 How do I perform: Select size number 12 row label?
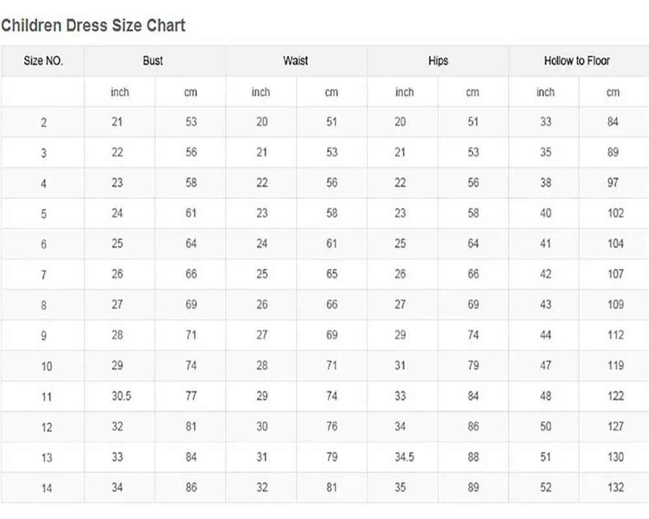[x=46, y=428]
